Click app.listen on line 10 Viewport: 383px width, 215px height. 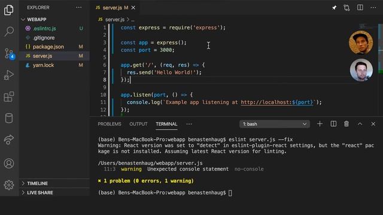click(136, 95)
